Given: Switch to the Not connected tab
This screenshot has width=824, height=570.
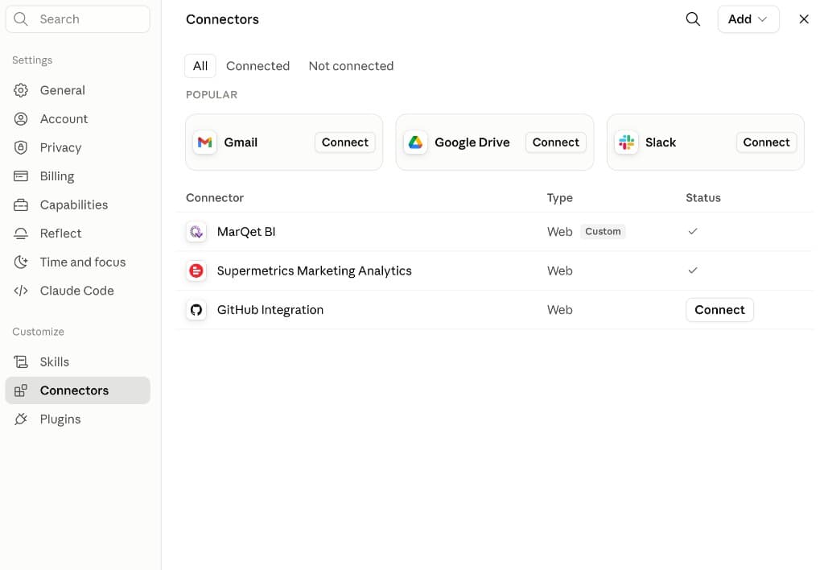Looking at the screenshot, I should 351,66.
